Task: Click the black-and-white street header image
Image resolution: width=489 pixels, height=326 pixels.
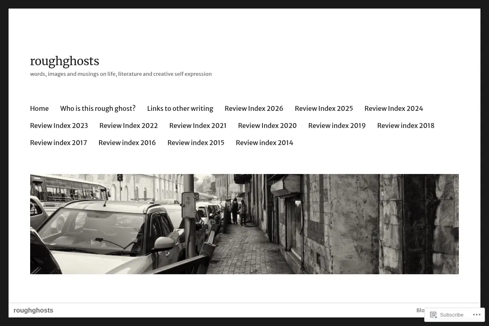Action: coord(244,224)
